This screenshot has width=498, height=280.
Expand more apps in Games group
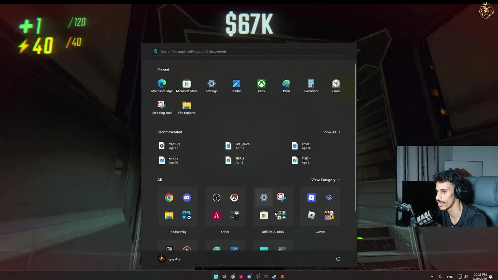[x=329, y=215]
